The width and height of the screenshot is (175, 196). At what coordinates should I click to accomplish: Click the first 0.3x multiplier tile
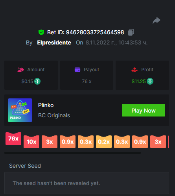tap(86, 142)
